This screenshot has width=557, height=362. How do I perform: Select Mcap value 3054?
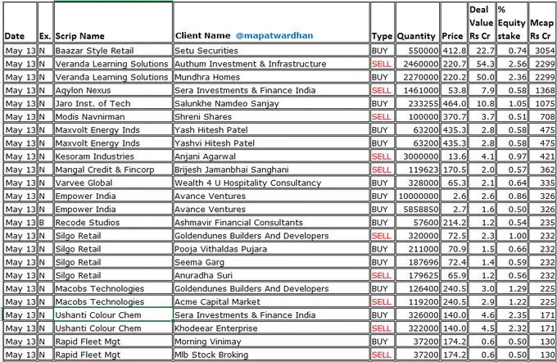542,51
